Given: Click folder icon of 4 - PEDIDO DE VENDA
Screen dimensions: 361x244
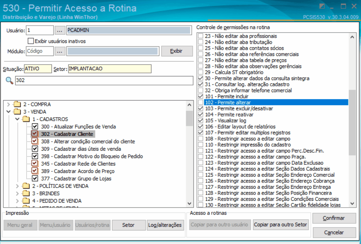Looking at the screenshot, I should coord(26,201).
